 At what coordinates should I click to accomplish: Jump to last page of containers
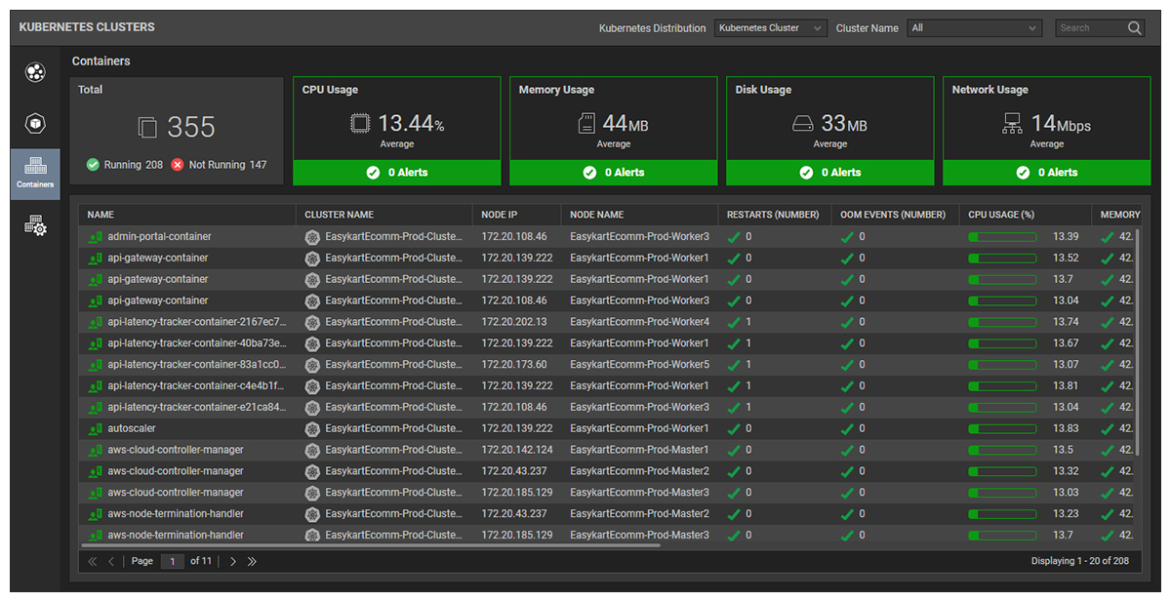pyautogui.click(x=252, y=561)
